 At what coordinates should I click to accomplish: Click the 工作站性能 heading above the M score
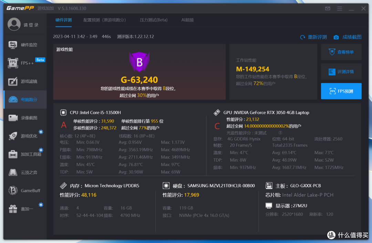[x=246, y=60]
